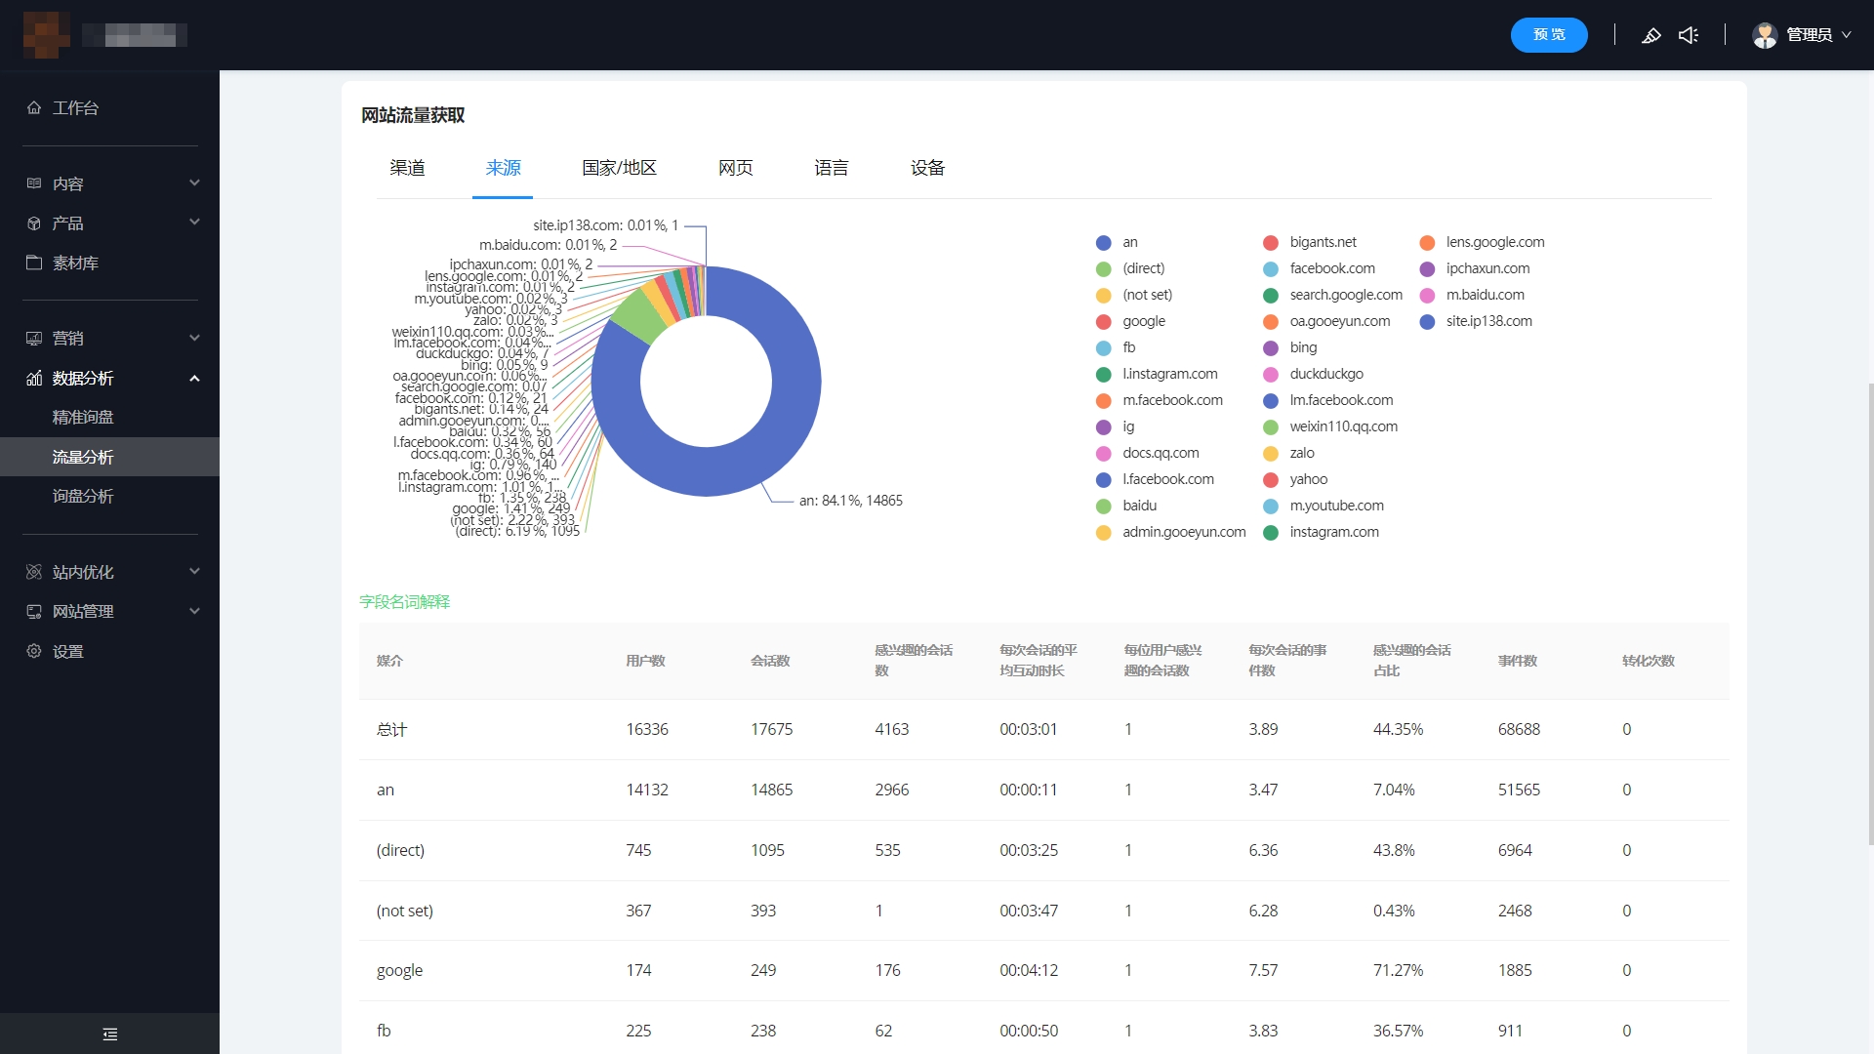Click the admin avatar icon
This screenshot has width=1874, height=1054.
[1764, 35]
